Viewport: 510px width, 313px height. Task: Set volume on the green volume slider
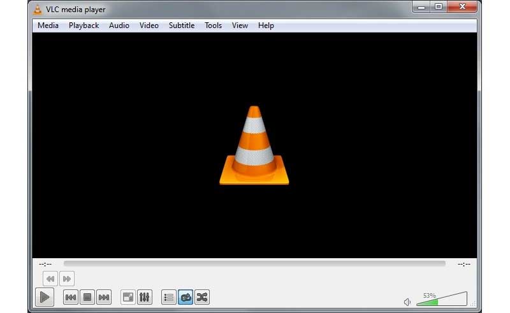coord(442,299)
